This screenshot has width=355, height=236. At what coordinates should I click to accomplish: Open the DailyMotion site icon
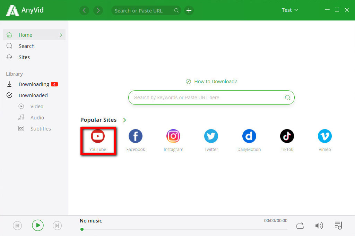click(249, 136)
